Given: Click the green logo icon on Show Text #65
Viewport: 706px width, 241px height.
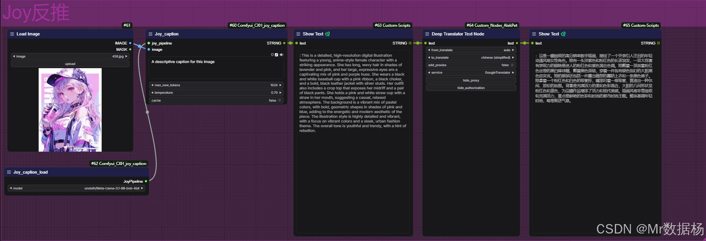Looking at the screenshot, I should (x=563, y=34).
